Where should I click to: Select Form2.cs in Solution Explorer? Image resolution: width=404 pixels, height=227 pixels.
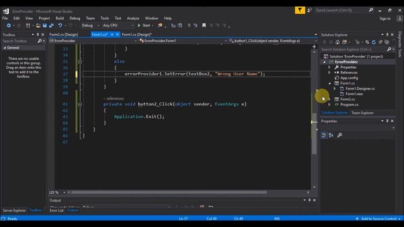pyautogui.click(x=347, y=99)
